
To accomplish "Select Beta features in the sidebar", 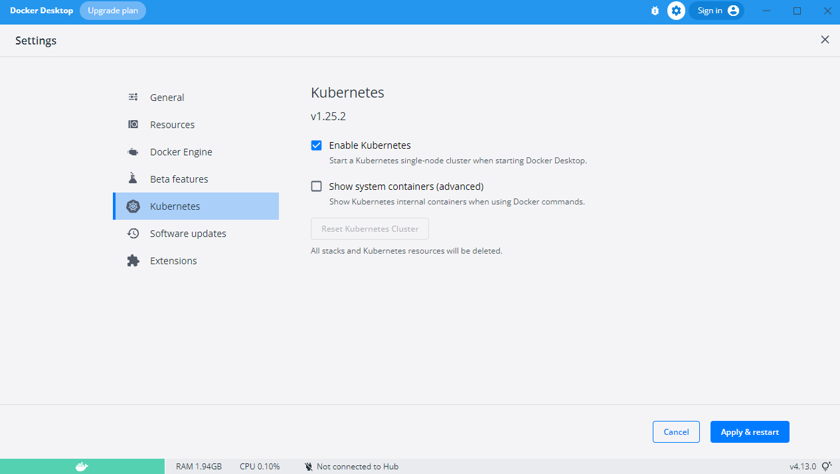I will pos(196,179).
